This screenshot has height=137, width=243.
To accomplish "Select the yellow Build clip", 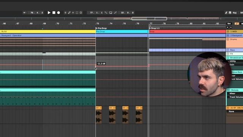I will click(x=48, y=32).
